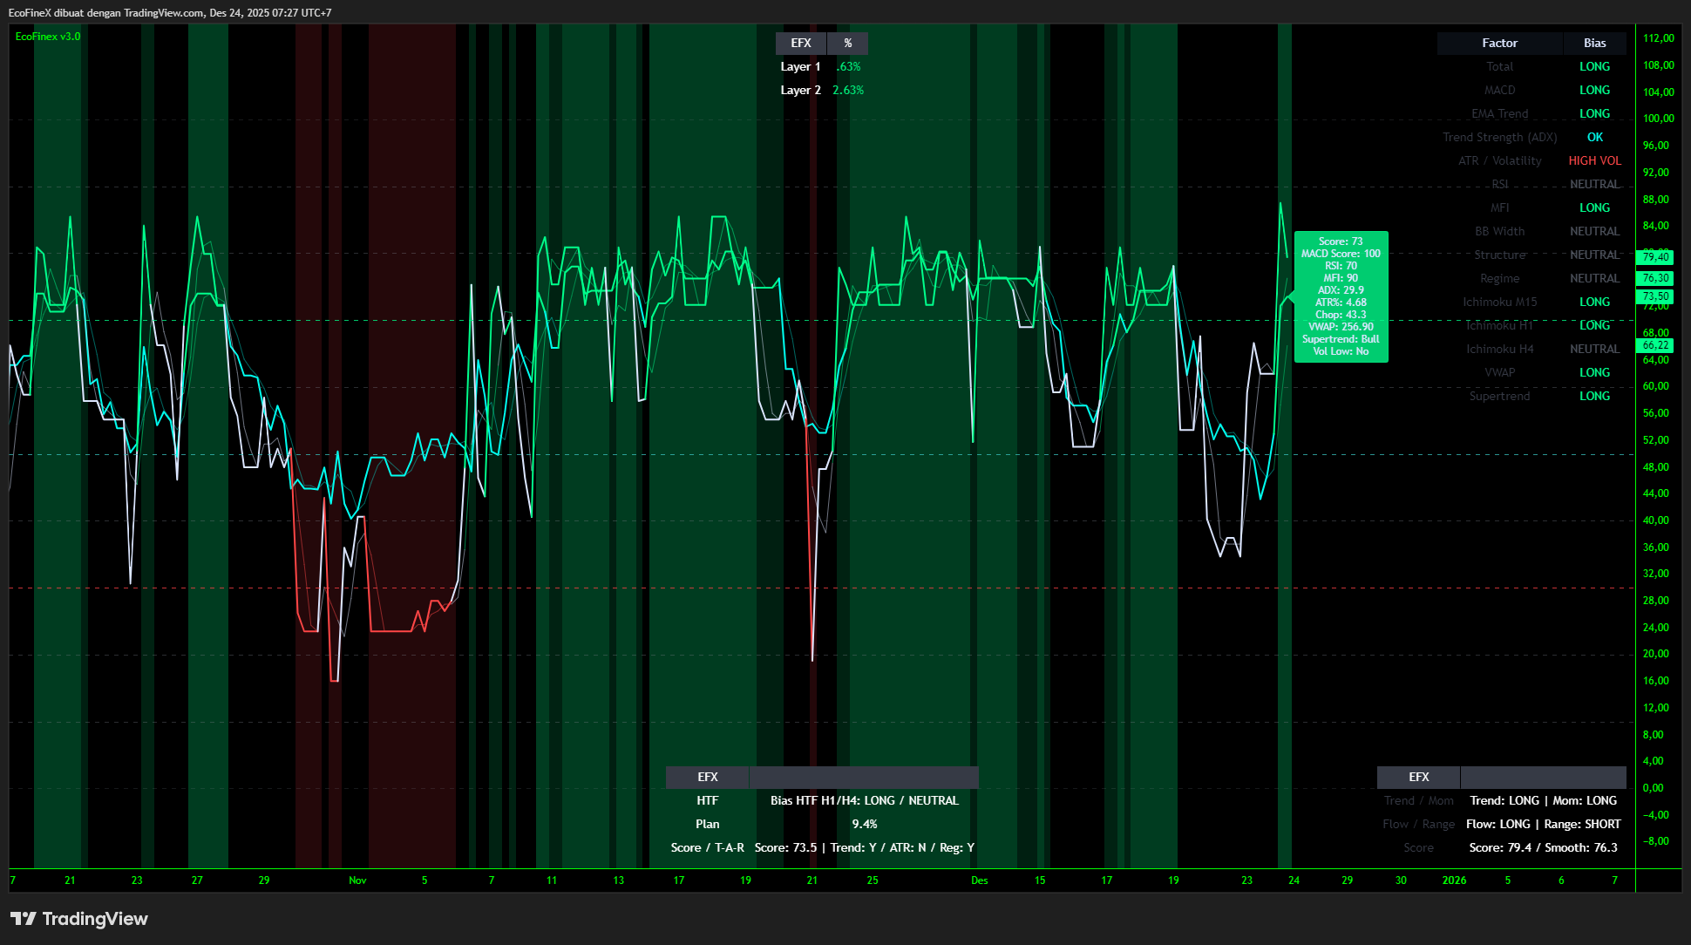
Task: Click the Flow: LONG | Range: SHORT cell
Action: click(x=1543, y=824)
